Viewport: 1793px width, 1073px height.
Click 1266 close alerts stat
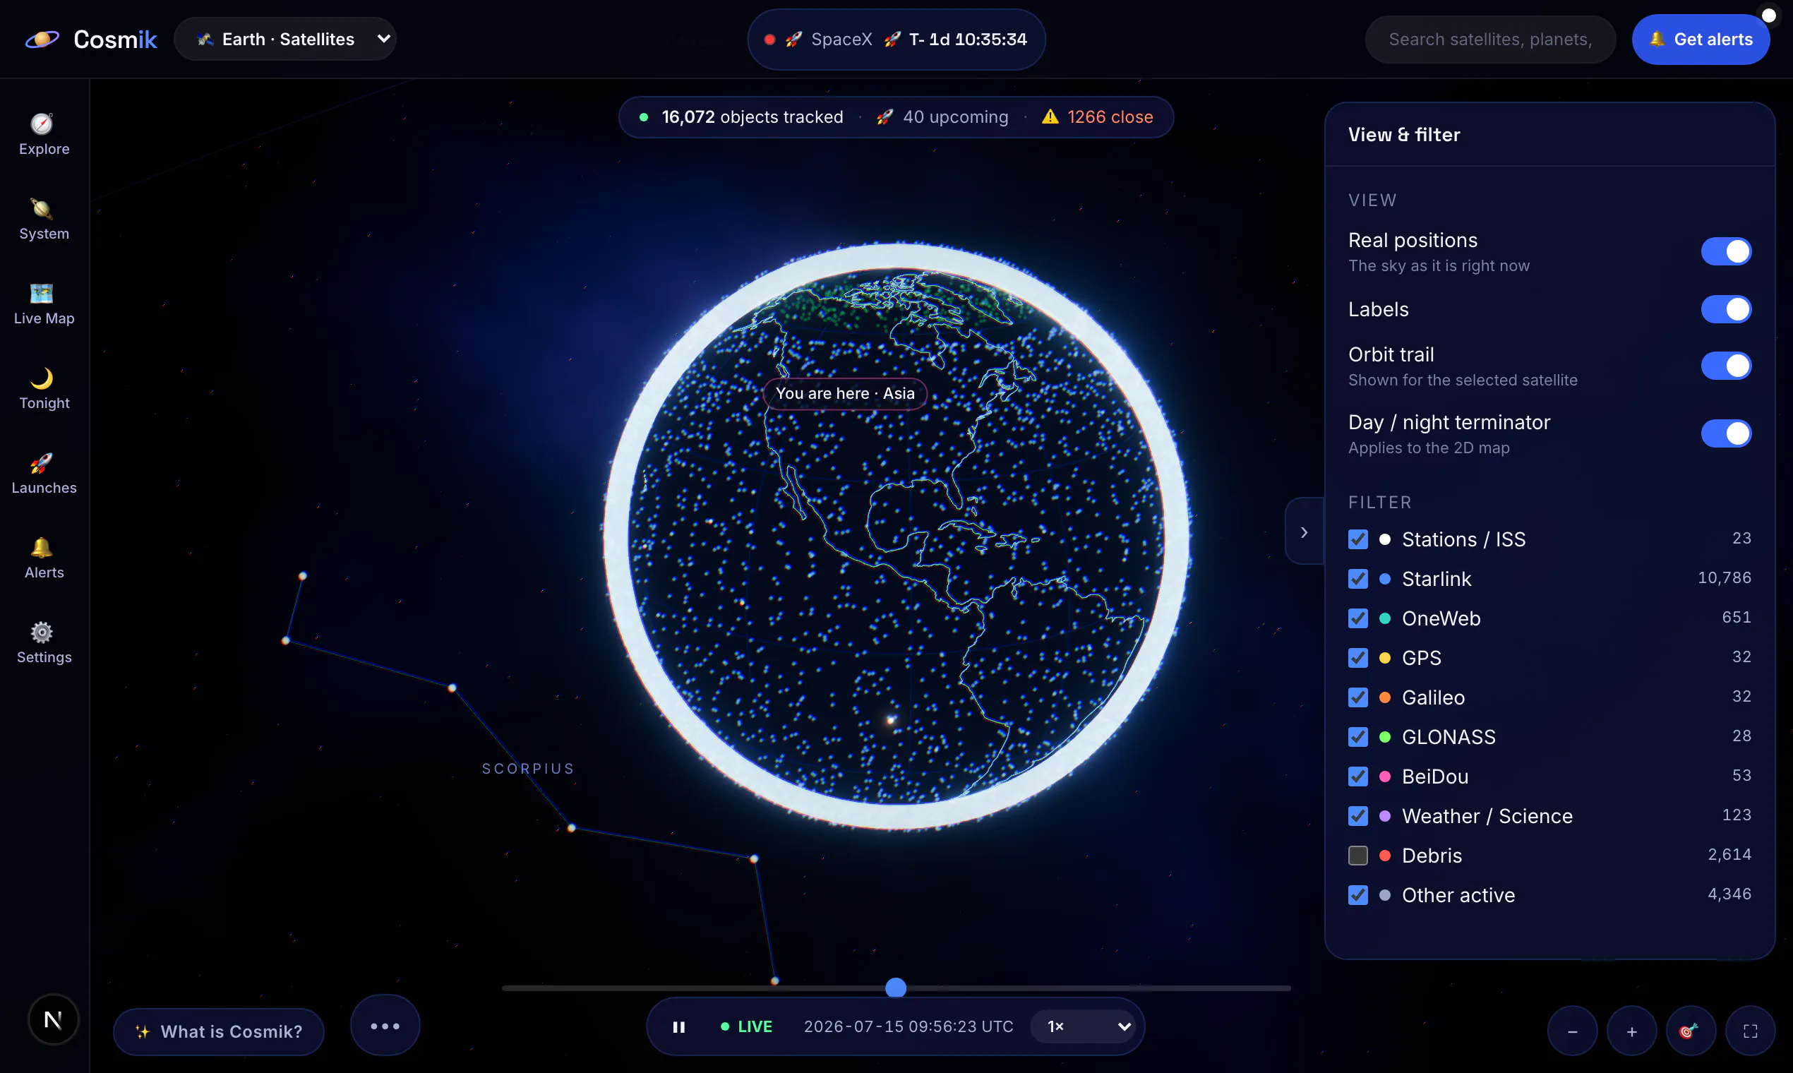pyautogui.click(x=1110, y=116)
